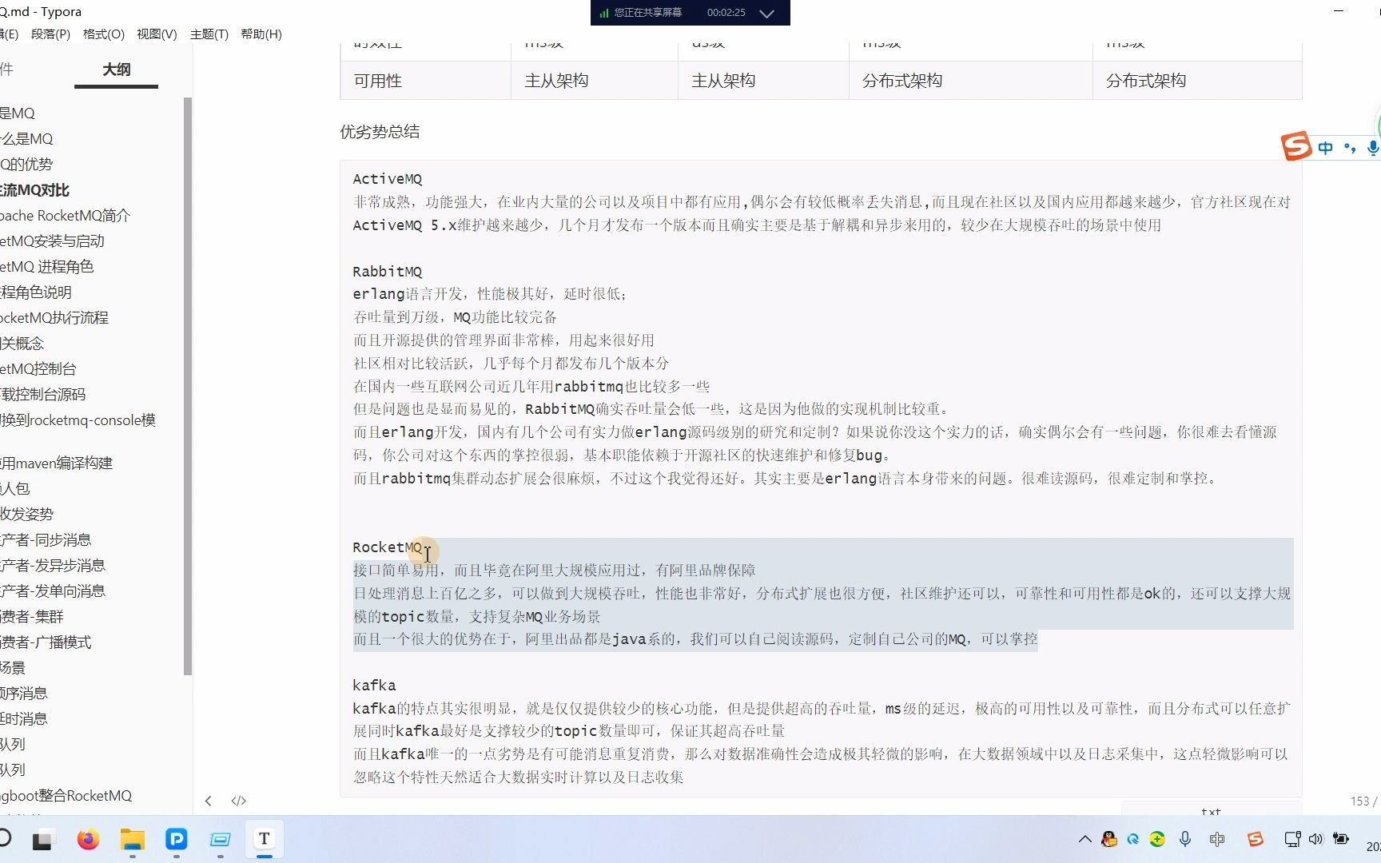Click the word count 153 in the status bar
This screenshot has height=863, width=1381.
[1363, 801]
